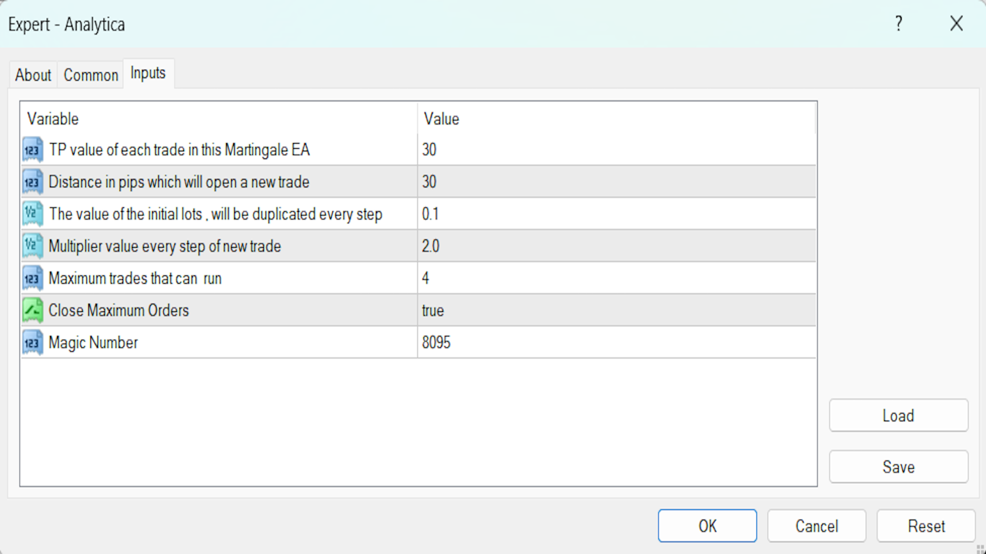
Task: Open the Common tab
Action: (91, 75)
